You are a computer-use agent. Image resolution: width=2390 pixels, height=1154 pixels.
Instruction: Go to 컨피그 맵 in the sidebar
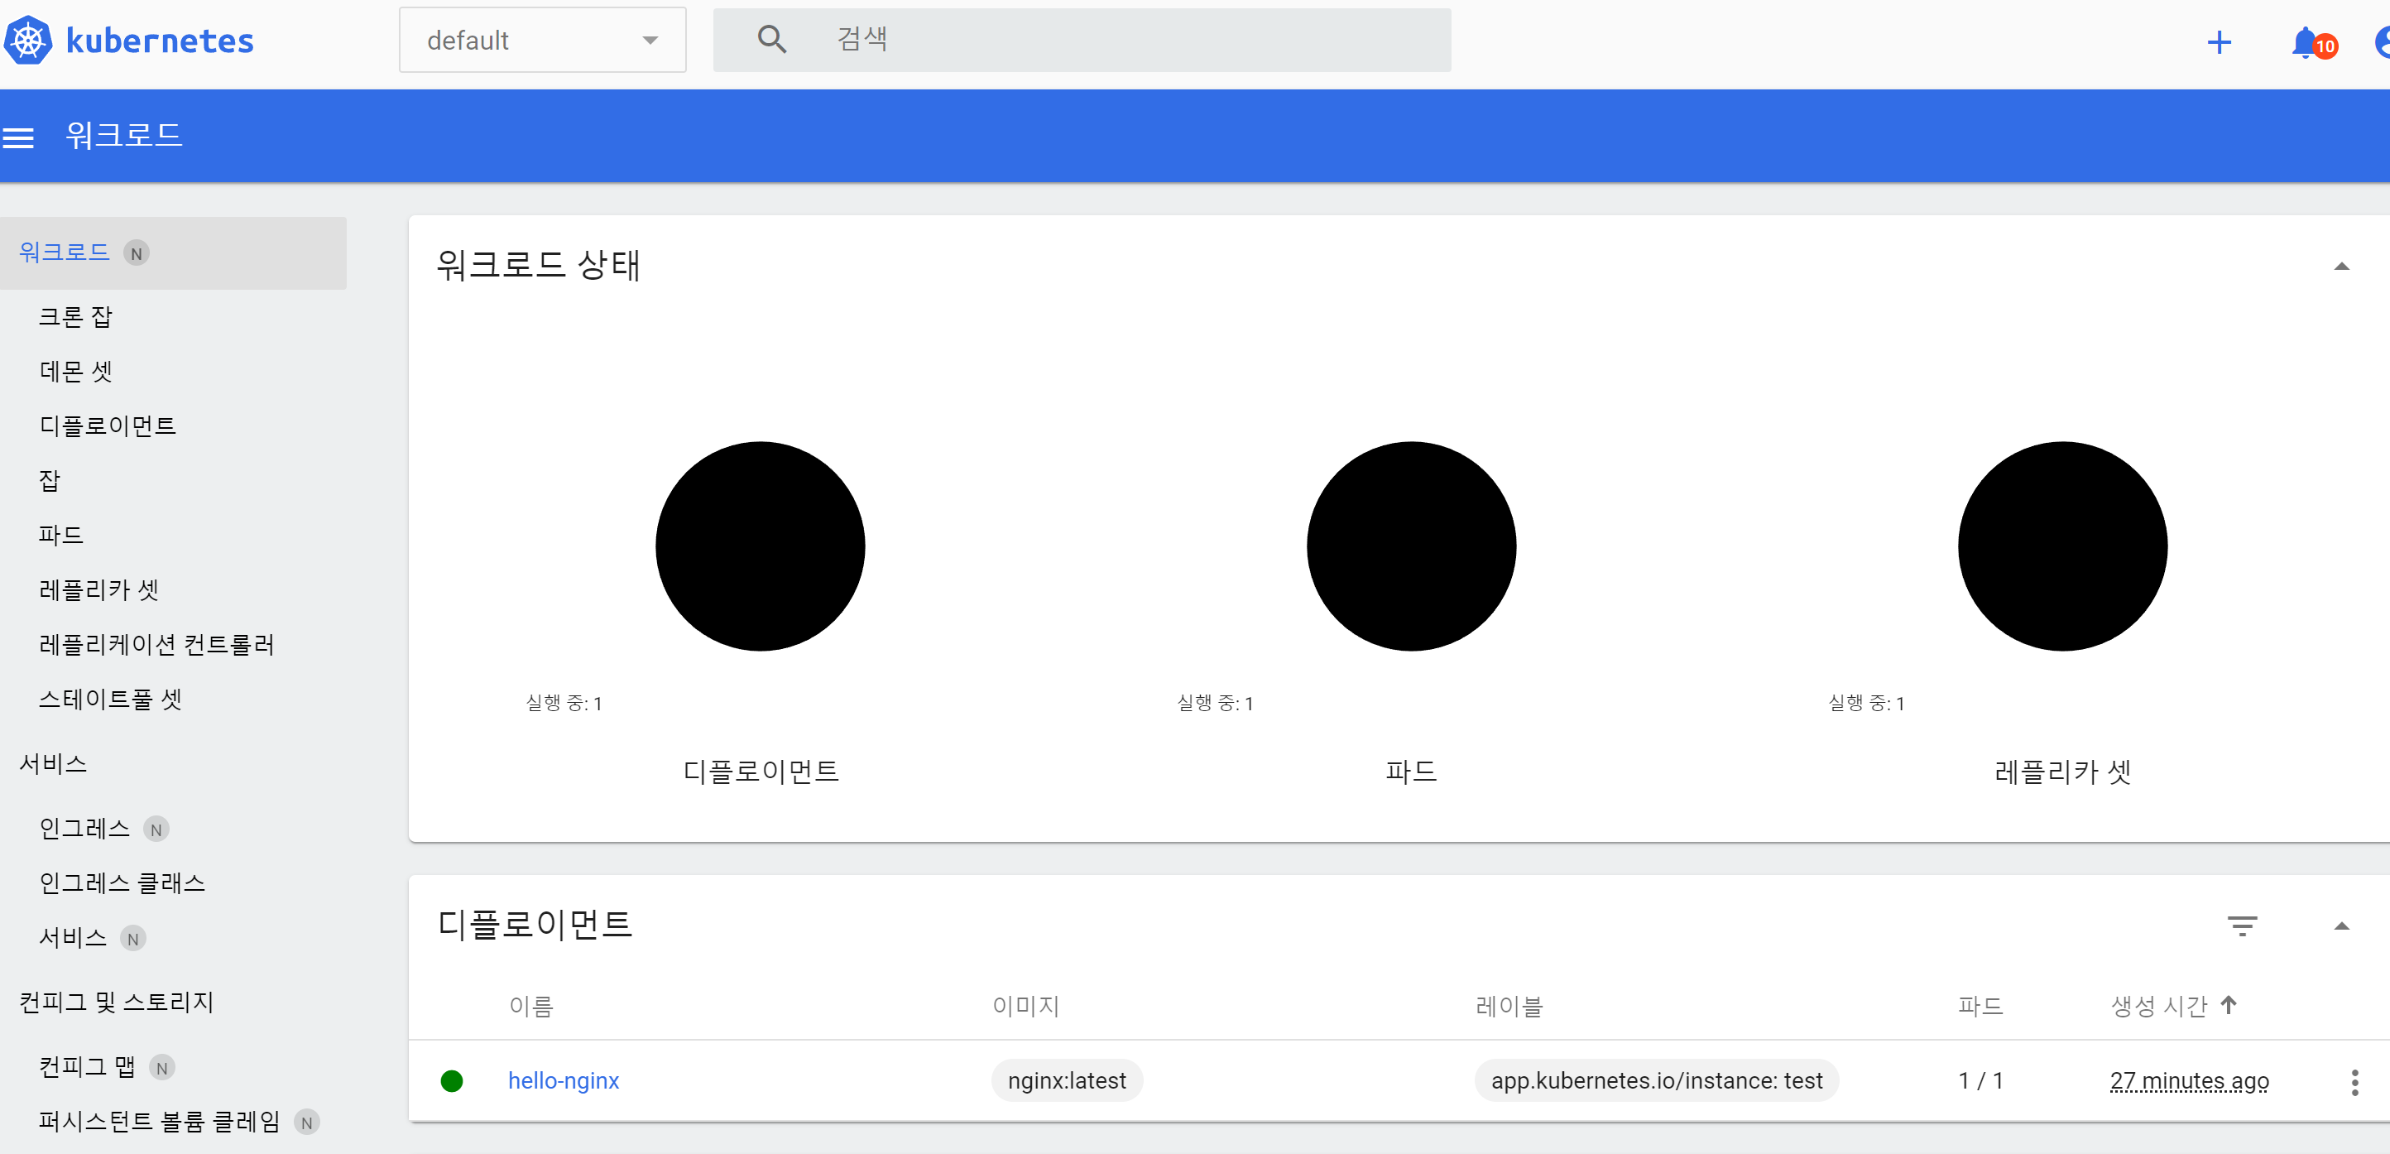pyautogui.click(x=87, y=1067)
